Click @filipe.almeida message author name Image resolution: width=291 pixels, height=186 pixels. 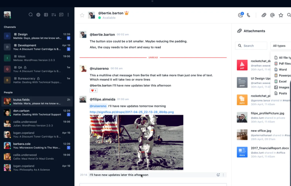[103, 99]
